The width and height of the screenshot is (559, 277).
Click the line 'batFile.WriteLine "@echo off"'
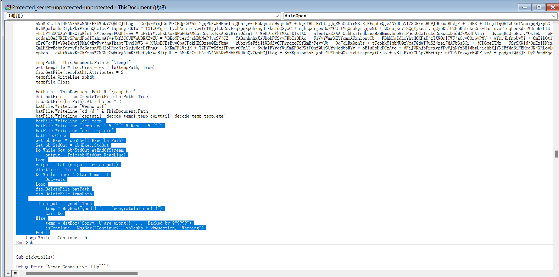click(x=71, y=106)
